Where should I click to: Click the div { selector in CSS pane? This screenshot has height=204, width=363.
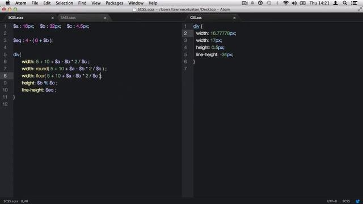point(198,27)
